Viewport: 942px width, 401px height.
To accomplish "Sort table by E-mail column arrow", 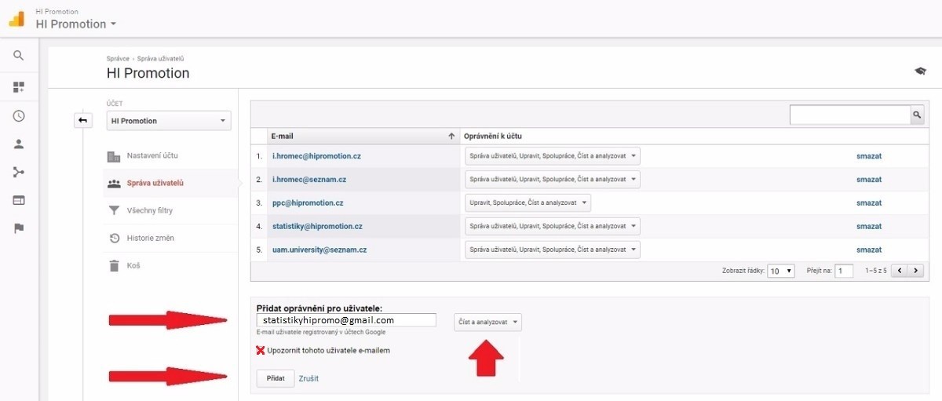I will [x=451, y=136].
